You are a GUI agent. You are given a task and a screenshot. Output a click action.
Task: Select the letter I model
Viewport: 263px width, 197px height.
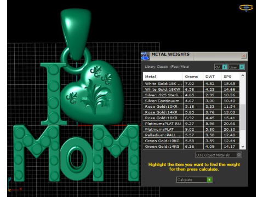[x=54, y=94]
